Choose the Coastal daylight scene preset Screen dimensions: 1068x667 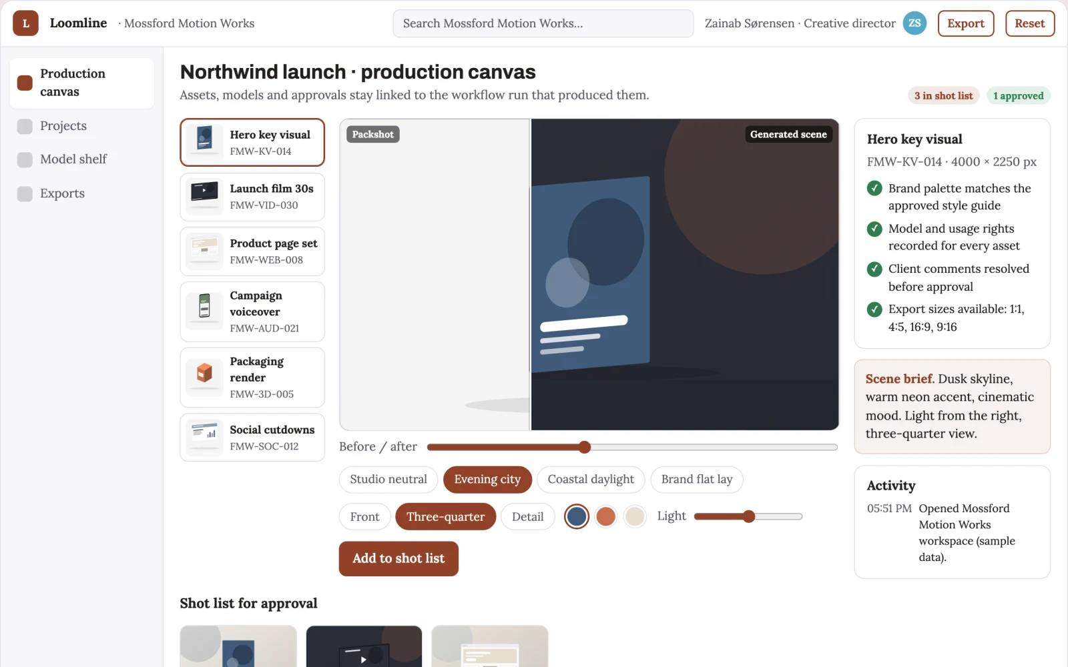tap(591, 480)
